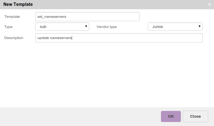Click the "Type" field label

coord(9,27)
